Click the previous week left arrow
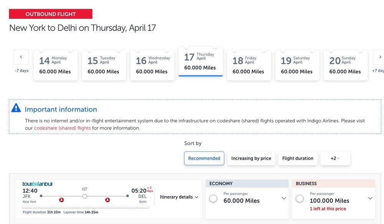384x224 pixels. [21, 57]
